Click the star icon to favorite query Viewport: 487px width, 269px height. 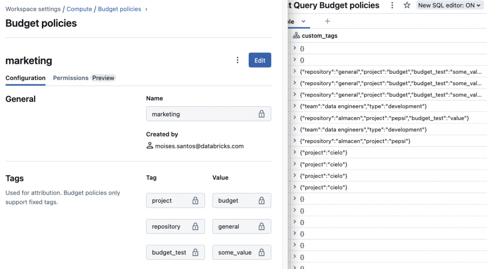[x=407, y=5]
